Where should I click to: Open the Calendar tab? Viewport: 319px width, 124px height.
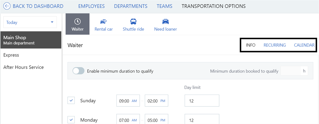[304, 45]
